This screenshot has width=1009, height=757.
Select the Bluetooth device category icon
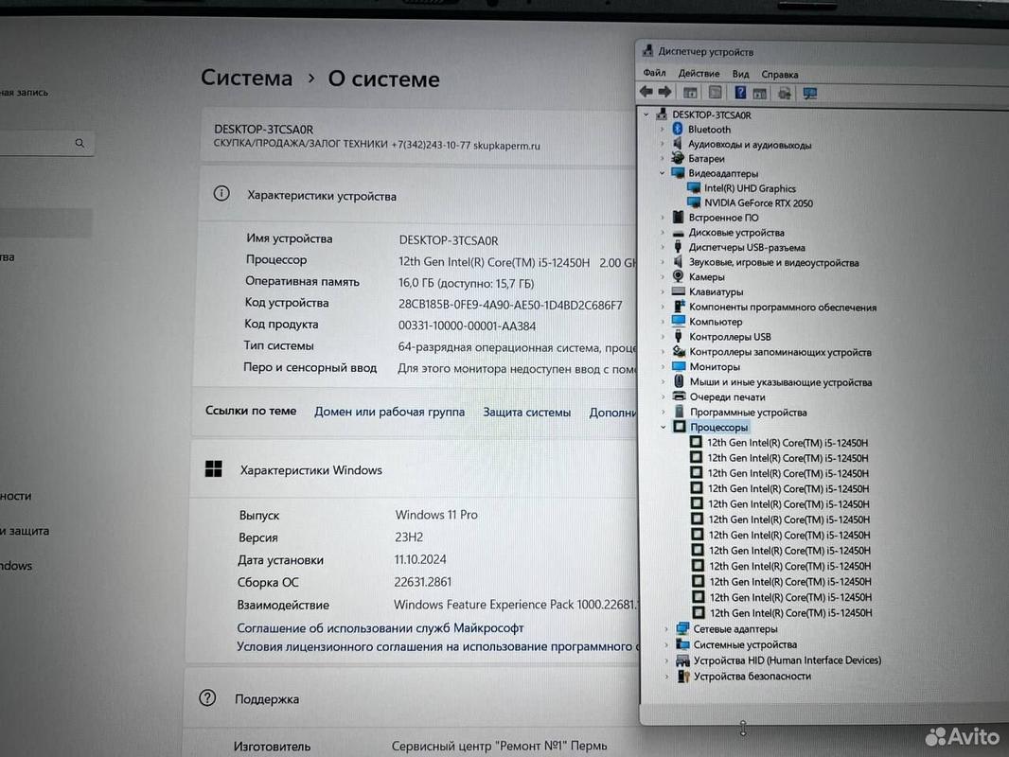[x=678, y=130]
